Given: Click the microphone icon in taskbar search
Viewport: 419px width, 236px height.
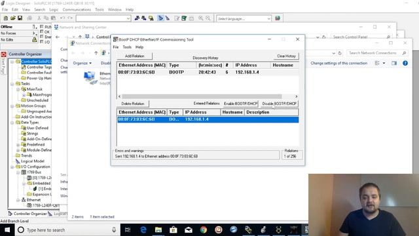Looking at the screenshot, I should pos(114,230).
